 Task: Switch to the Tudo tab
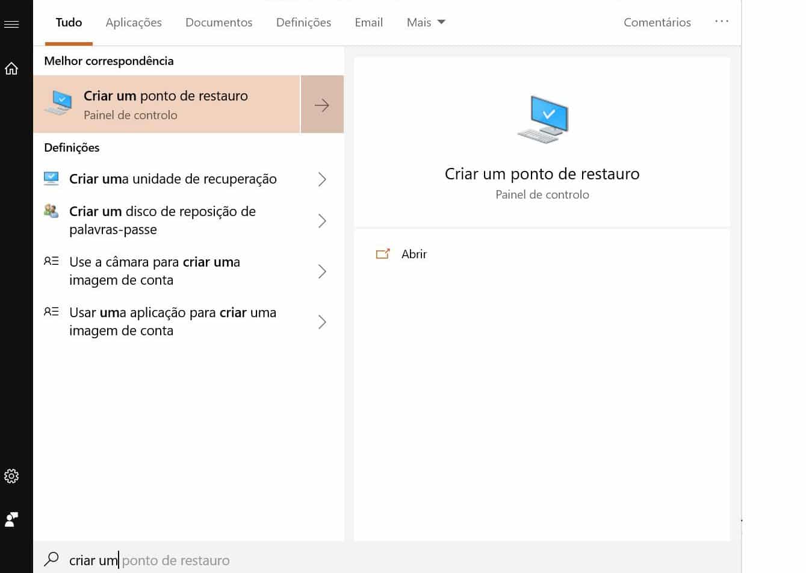(69, 22)
